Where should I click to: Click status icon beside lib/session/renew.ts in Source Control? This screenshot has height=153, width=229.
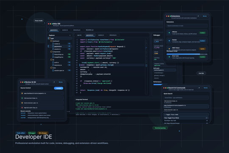(x=22, y=98)
